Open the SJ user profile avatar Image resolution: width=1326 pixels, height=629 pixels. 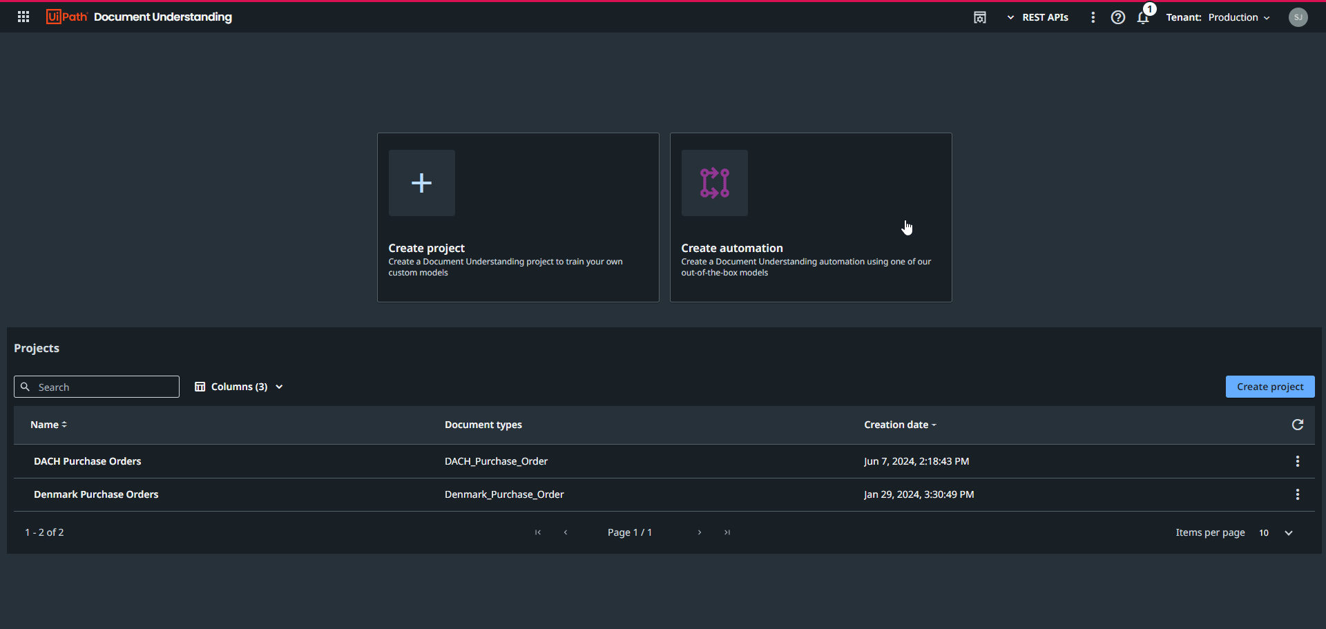click(x=1298, y=17)
